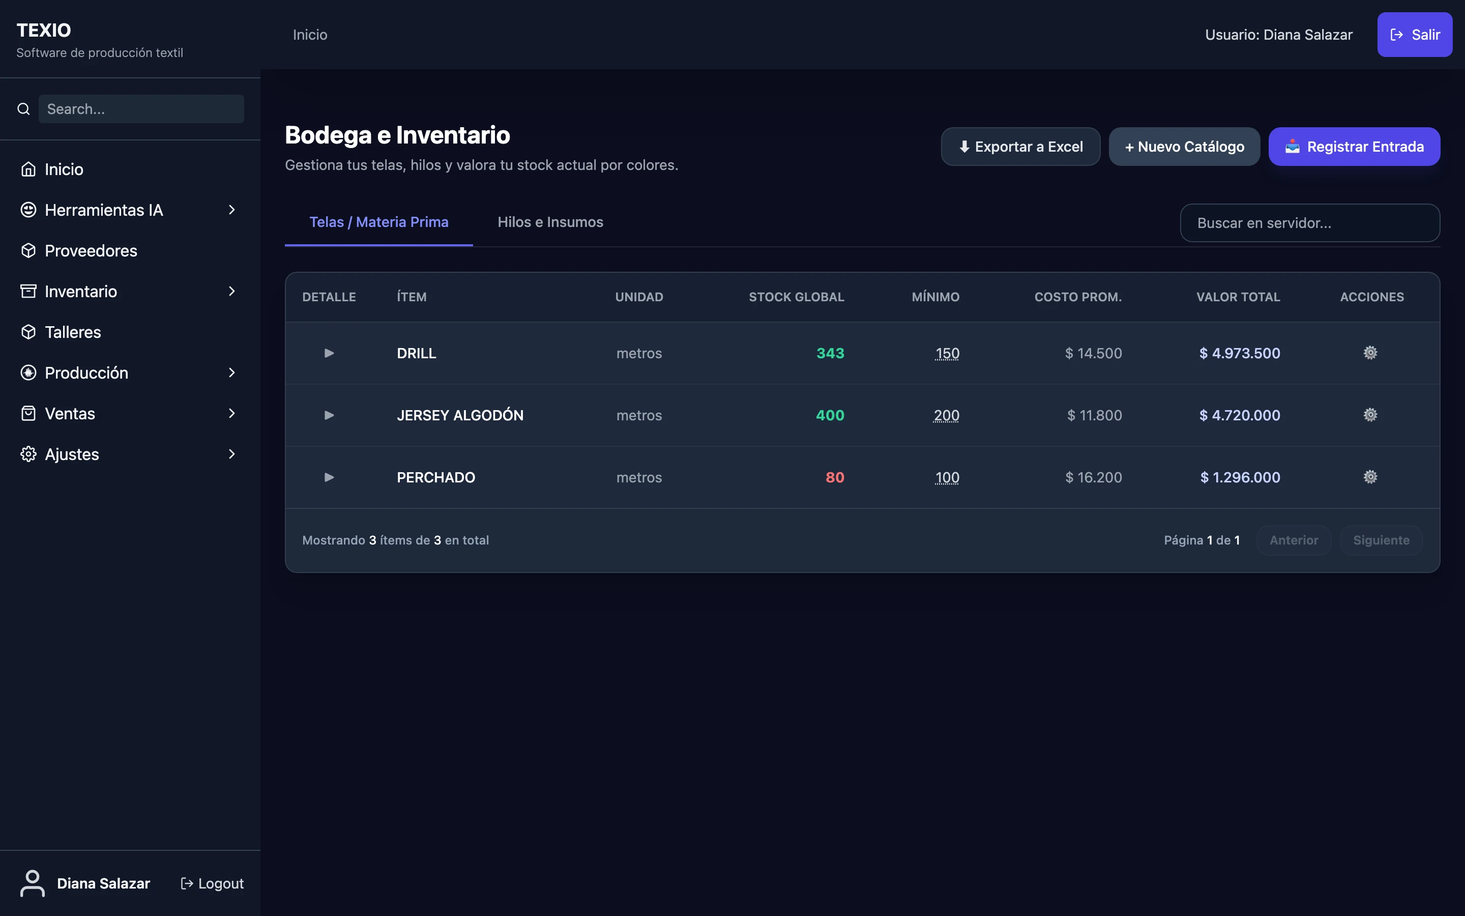Click the Talleres cube icon
The height and width of the screenshot is (916, 1465).
point(28,332)
